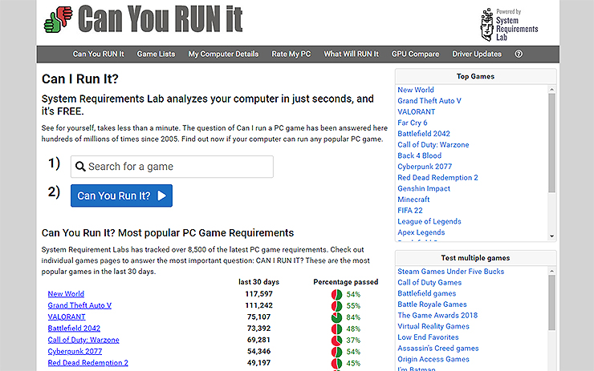Open Cyberpunk 2077 in Top Games sidebar

pyautogui.click(x=425, y=167)
